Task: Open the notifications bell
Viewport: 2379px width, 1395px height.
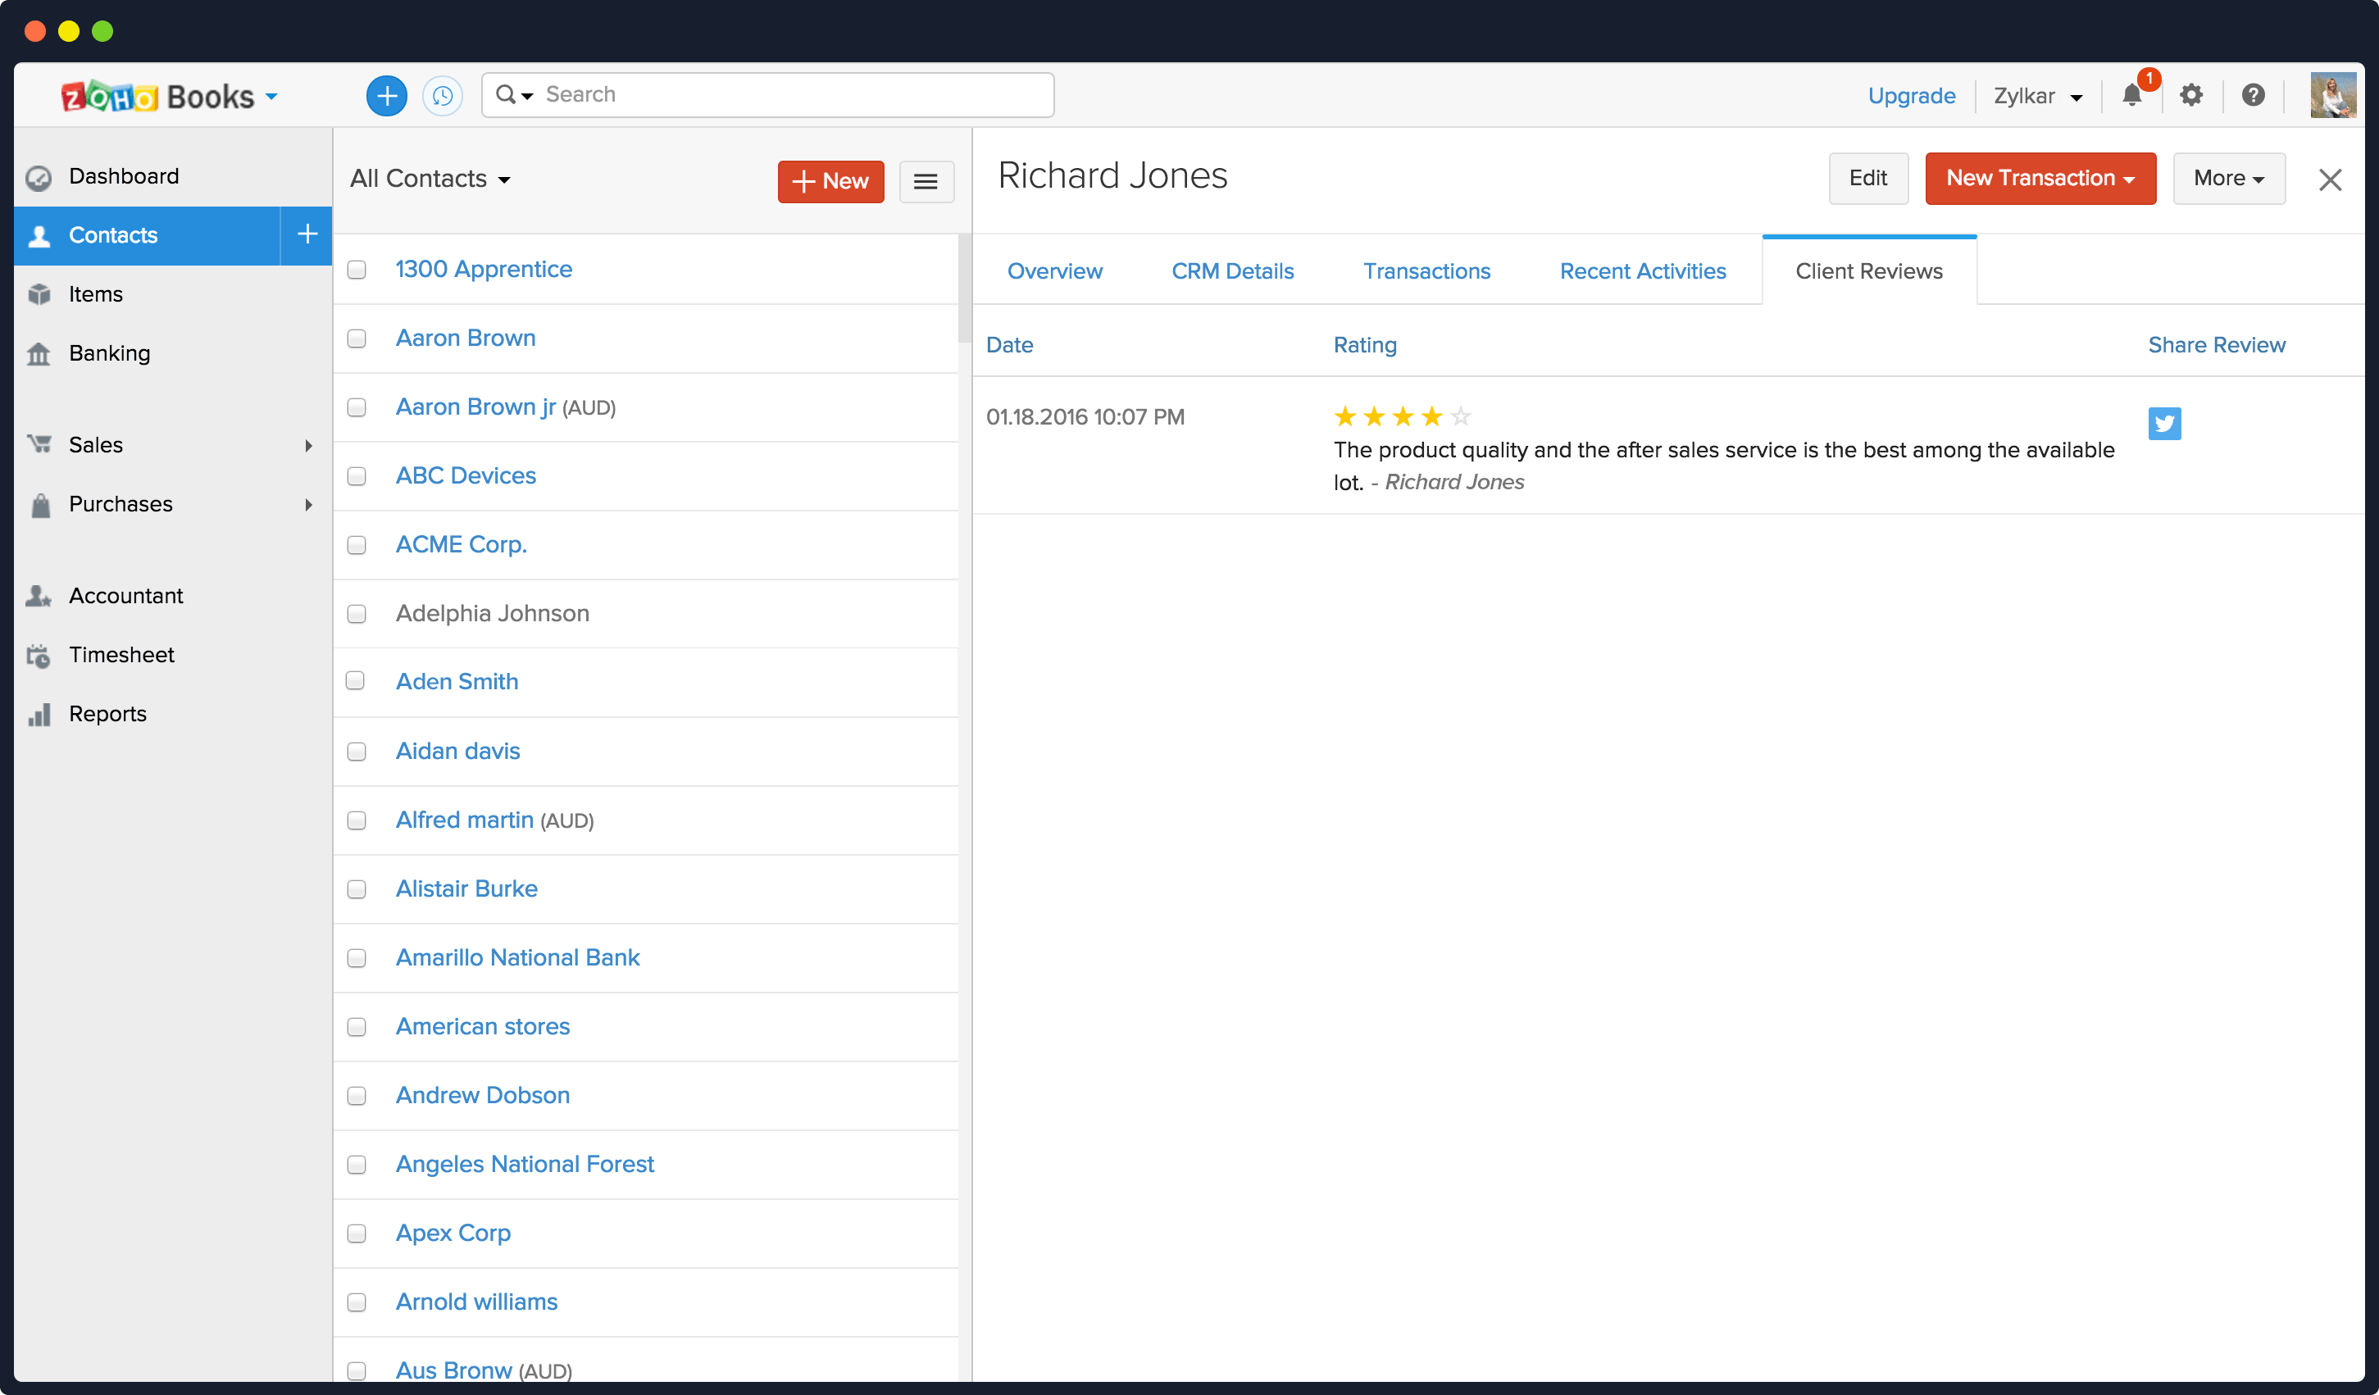Action: coord(2131,95)
